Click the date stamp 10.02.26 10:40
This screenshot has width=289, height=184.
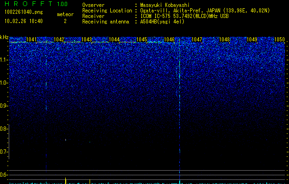point(23,21)
